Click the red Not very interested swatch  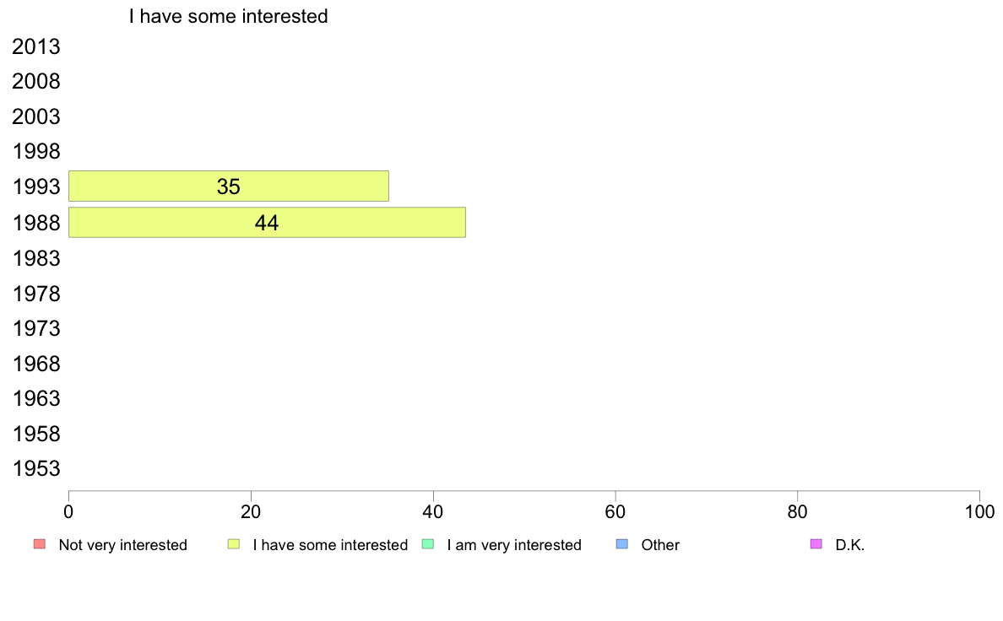click(x=40, y=544)
